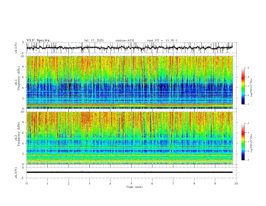Click the ch.1 spectrogram color scale bar
266x206 pixels.
[x=243, y=86]
